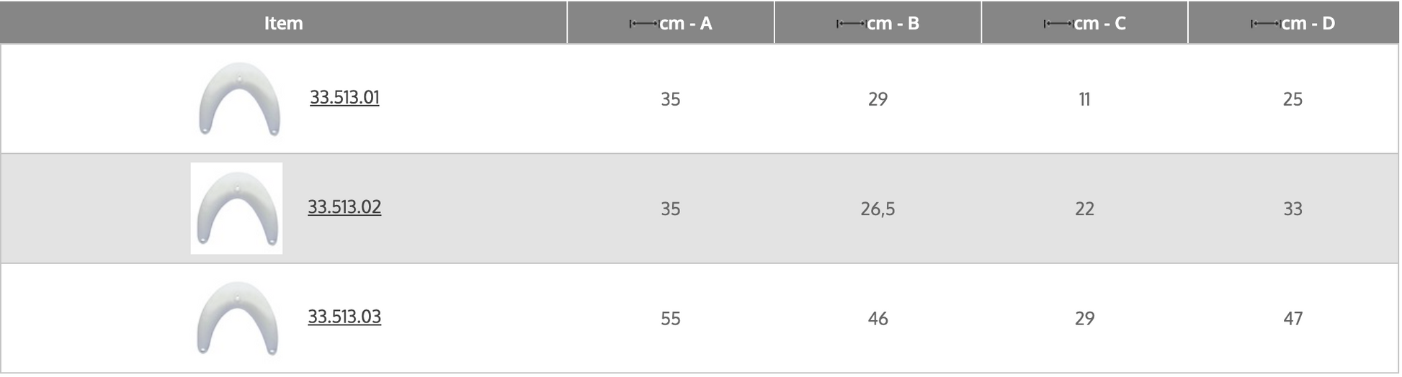Click the dimension ruler icon beside cm - A
This screenshot has width=1402, height=377.
click(x=643, y=24)
